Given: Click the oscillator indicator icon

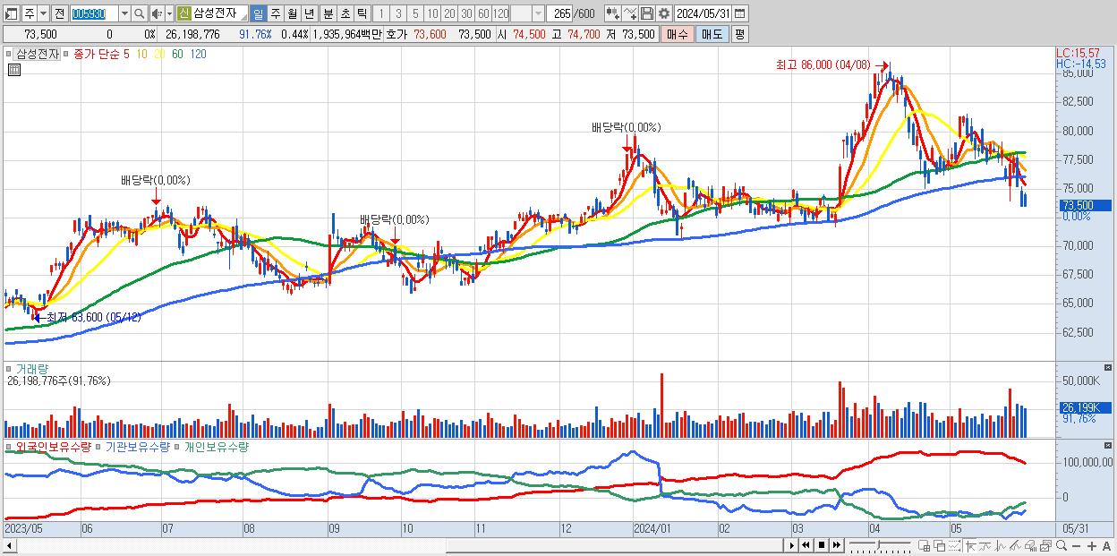Looking at the screenshot, I should [x=1001, y=545].
